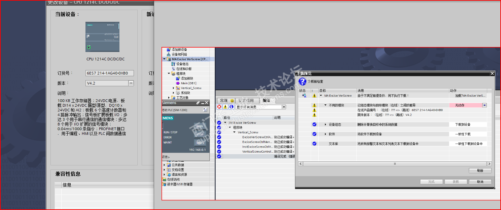Toggle the yellow warning message filter icon
Screen dimensions: 501x210
[x=225, y=107]
